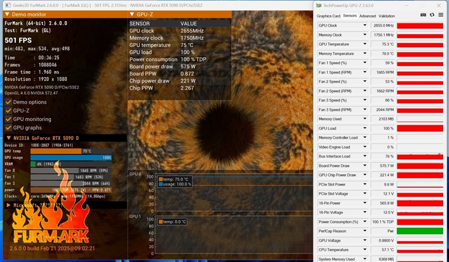
Task: Open the GPU-Z hamburger menu
Action: (x=441, y=15)
